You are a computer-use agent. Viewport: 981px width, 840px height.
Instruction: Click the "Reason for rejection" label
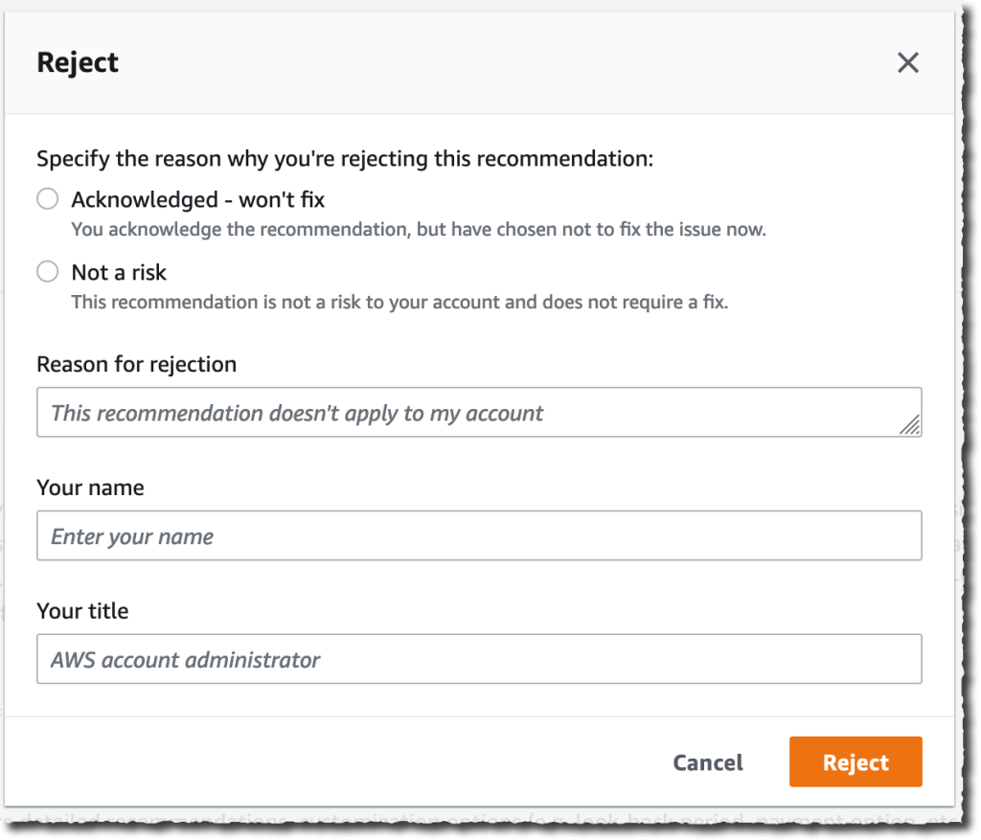click(136, 364)
